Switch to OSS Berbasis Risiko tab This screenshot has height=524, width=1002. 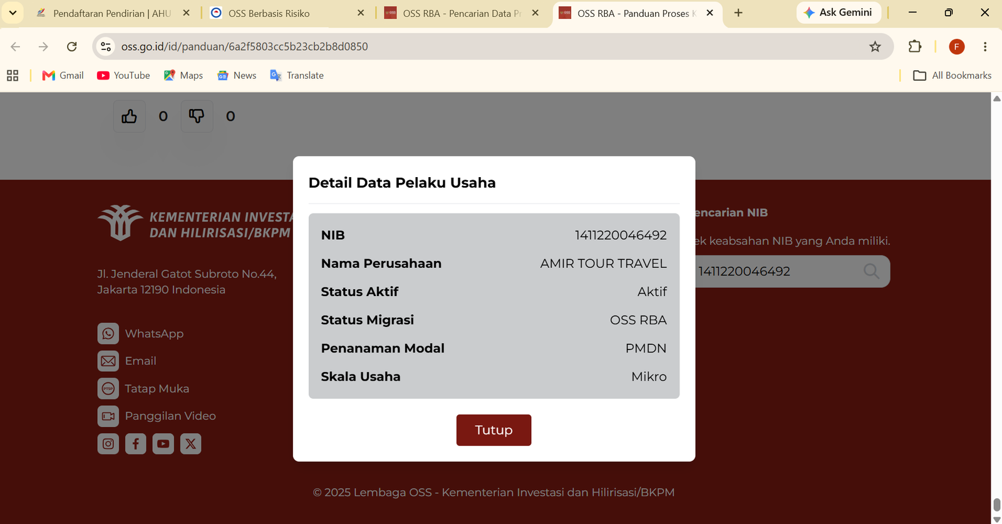(x=287, y=13)
